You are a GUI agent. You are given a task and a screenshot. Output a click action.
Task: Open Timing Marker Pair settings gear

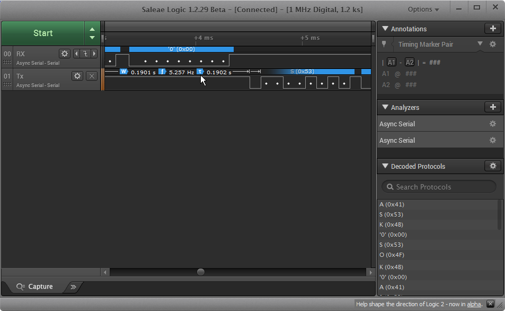pyautogui.click(x=493, y=44)
